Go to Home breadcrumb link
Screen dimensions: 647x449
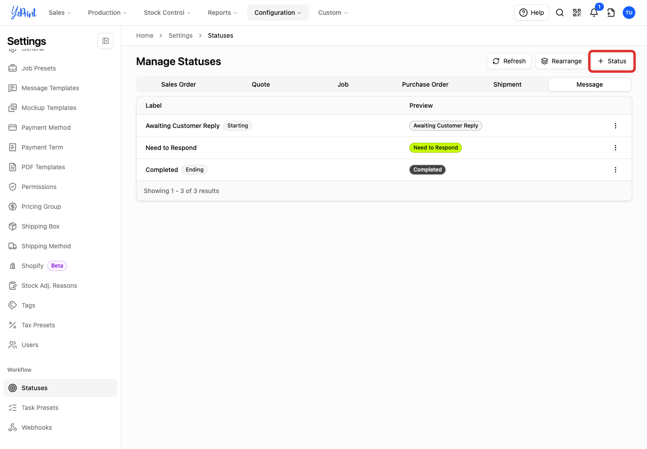[x=145, y=35]
